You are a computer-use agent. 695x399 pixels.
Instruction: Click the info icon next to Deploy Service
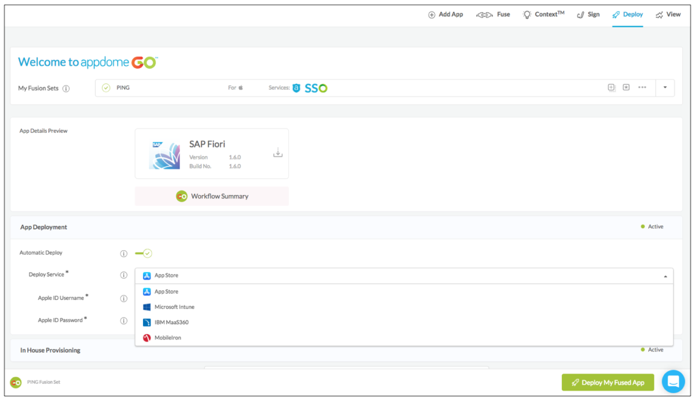pyautogui.click(x=123, y=275)
